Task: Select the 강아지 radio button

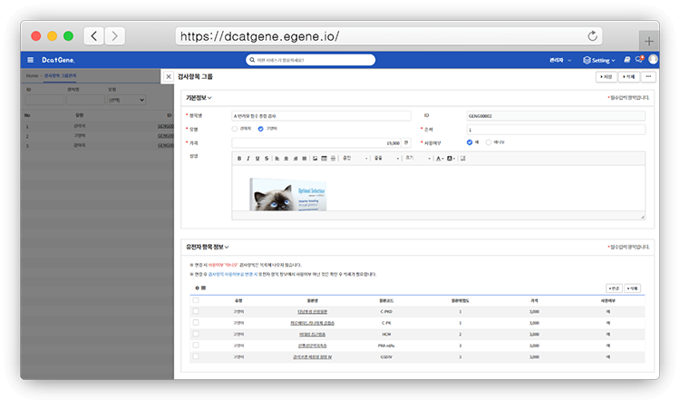Action: 235,129
